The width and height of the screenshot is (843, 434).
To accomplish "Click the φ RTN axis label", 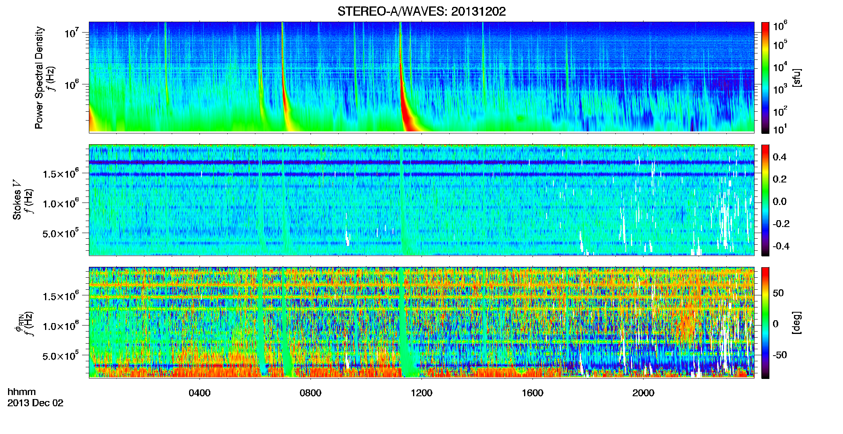I will (x=19, y=323).
